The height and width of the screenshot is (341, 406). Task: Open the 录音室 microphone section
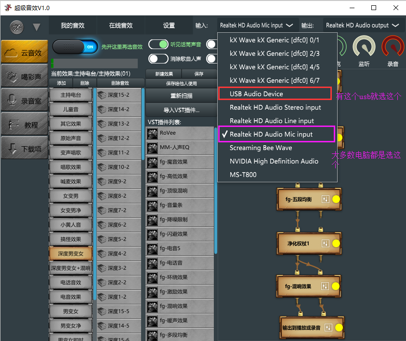pyautogui.click(x=25, y=101)
